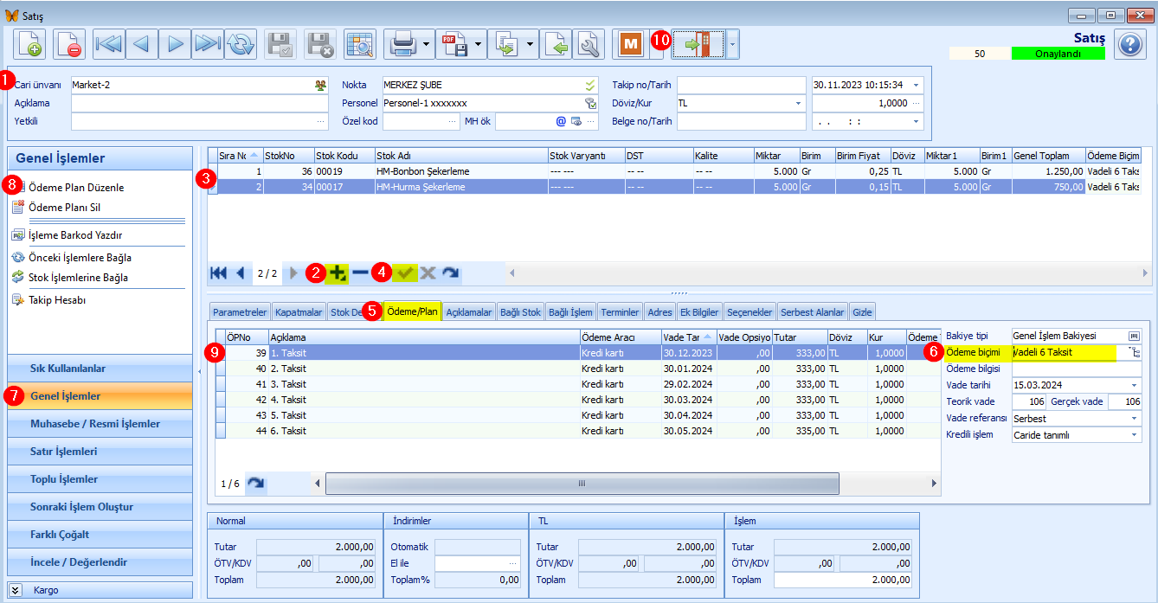Switch to the Kapatmalar tab

click(x=299, y=312)
